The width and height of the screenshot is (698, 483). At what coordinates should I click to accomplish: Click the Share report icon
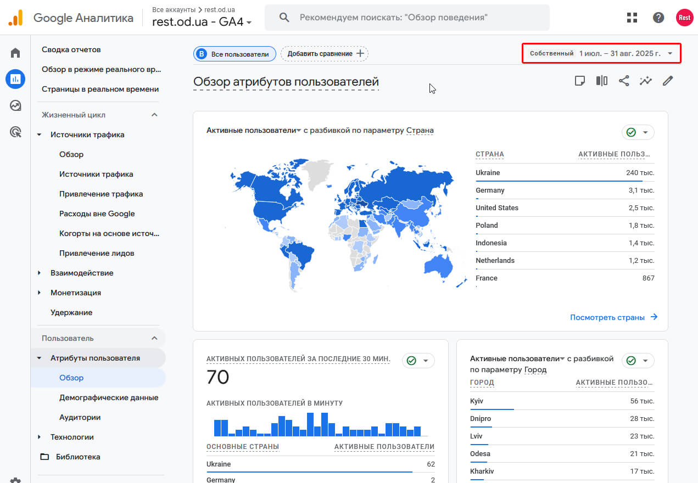[624, 81]
